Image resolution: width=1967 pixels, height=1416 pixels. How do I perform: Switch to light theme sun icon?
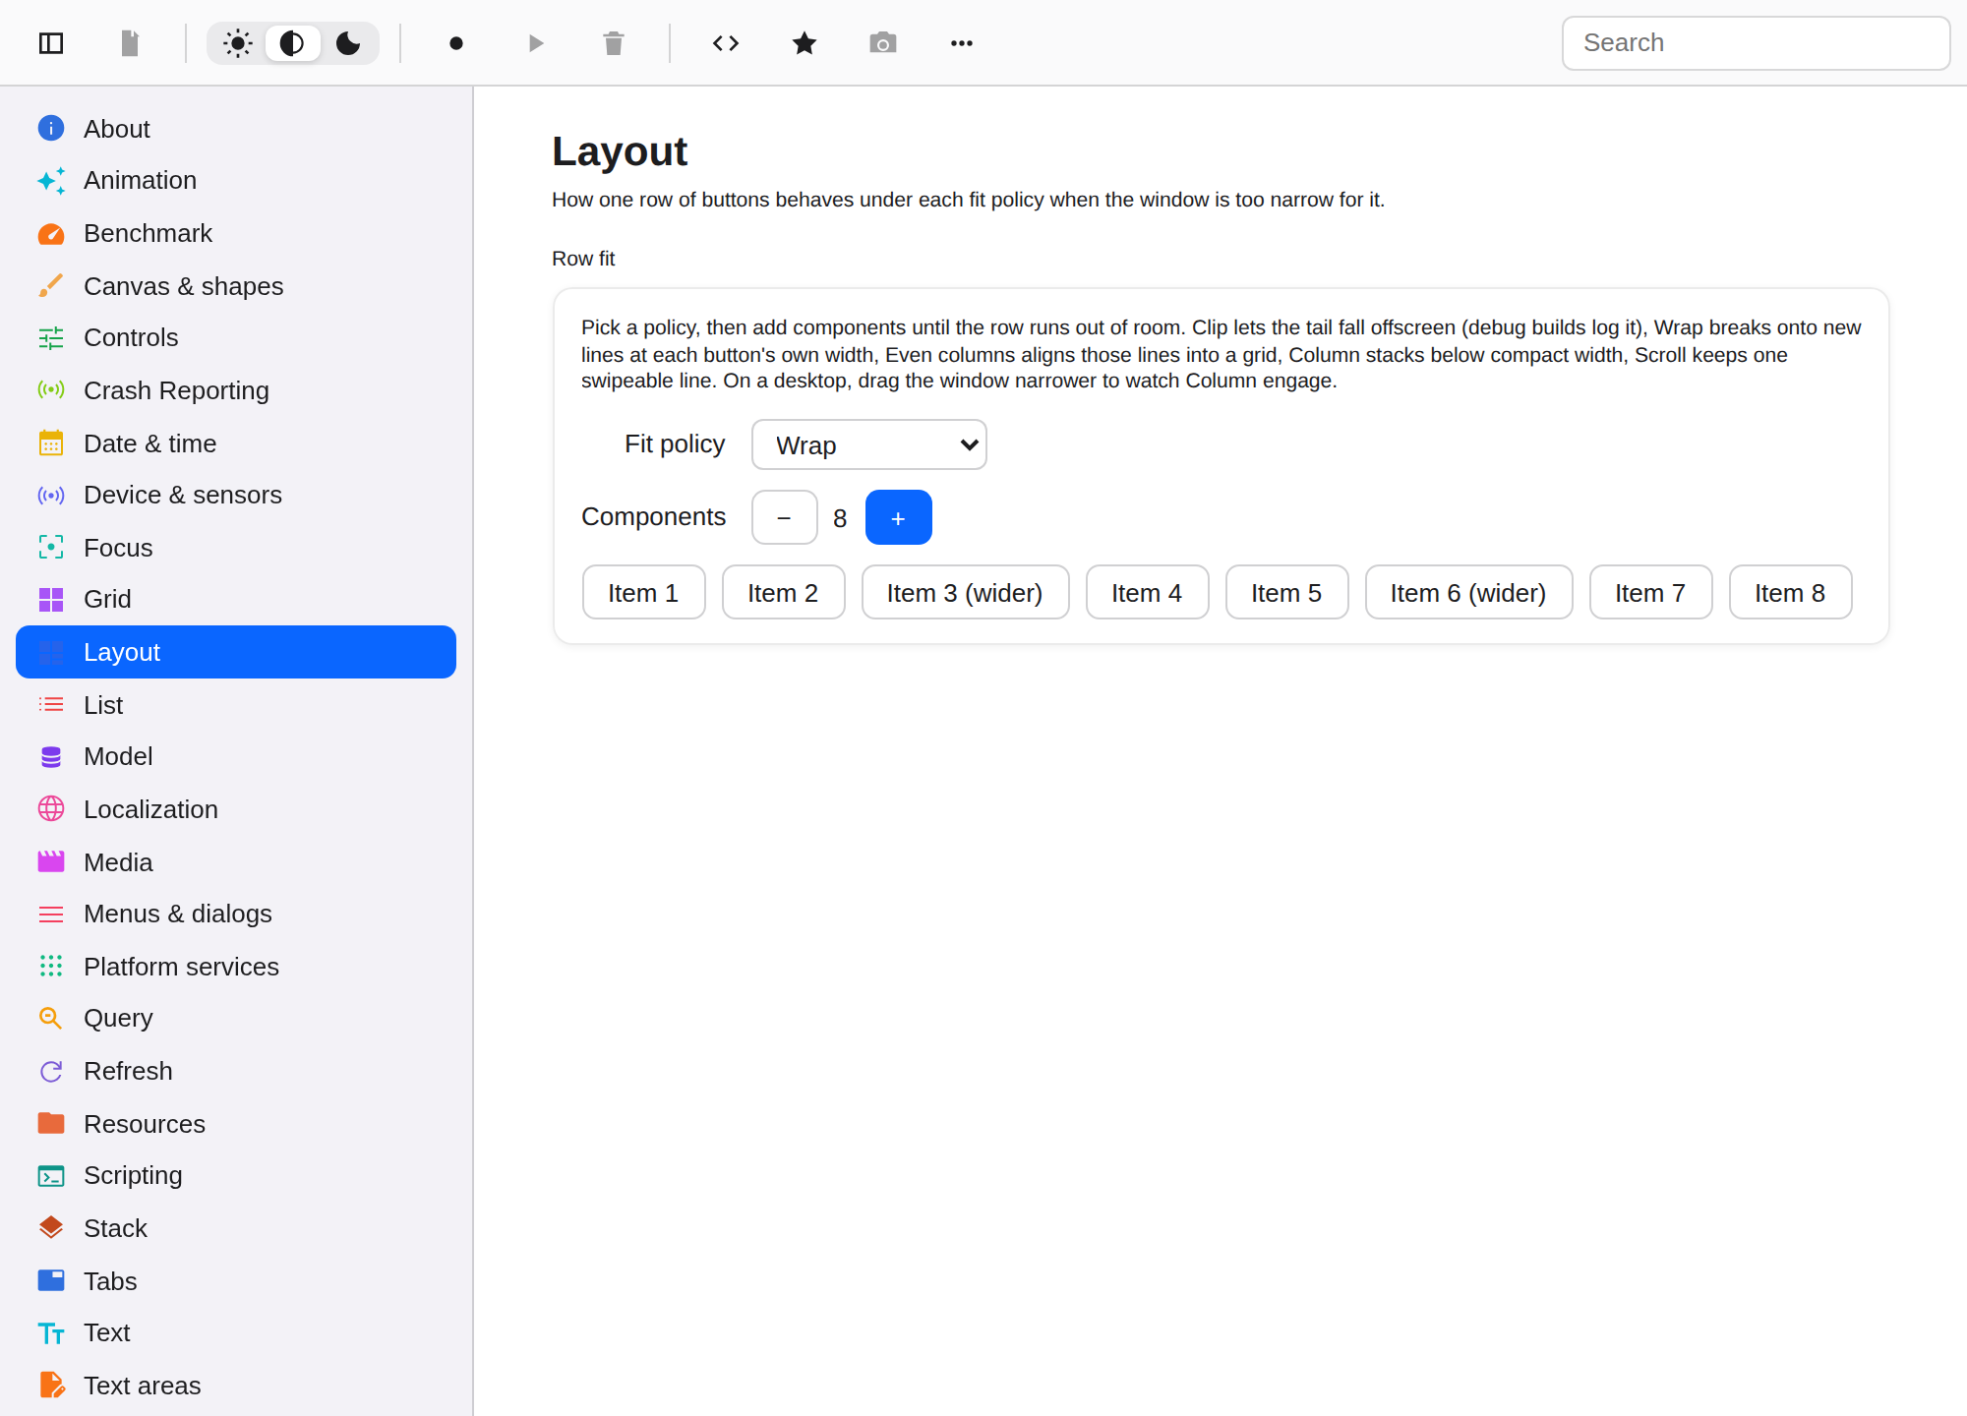point(238,43)
